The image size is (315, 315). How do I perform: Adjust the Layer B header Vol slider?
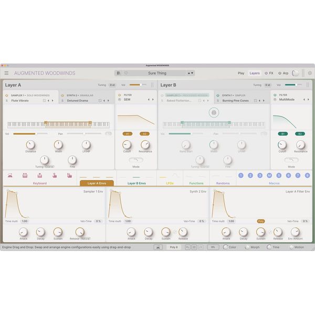click(x=293, y=85)
